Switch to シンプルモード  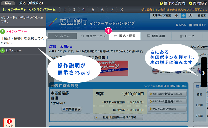coord(197,47)
